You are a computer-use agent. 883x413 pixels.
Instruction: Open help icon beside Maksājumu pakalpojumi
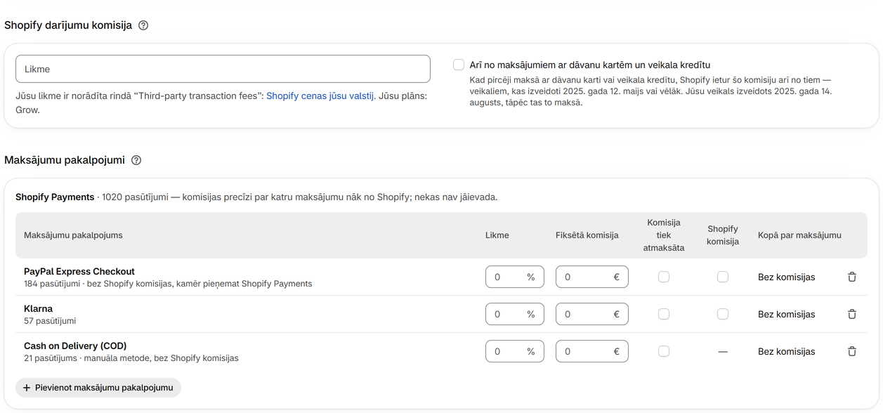coord(136,160)
